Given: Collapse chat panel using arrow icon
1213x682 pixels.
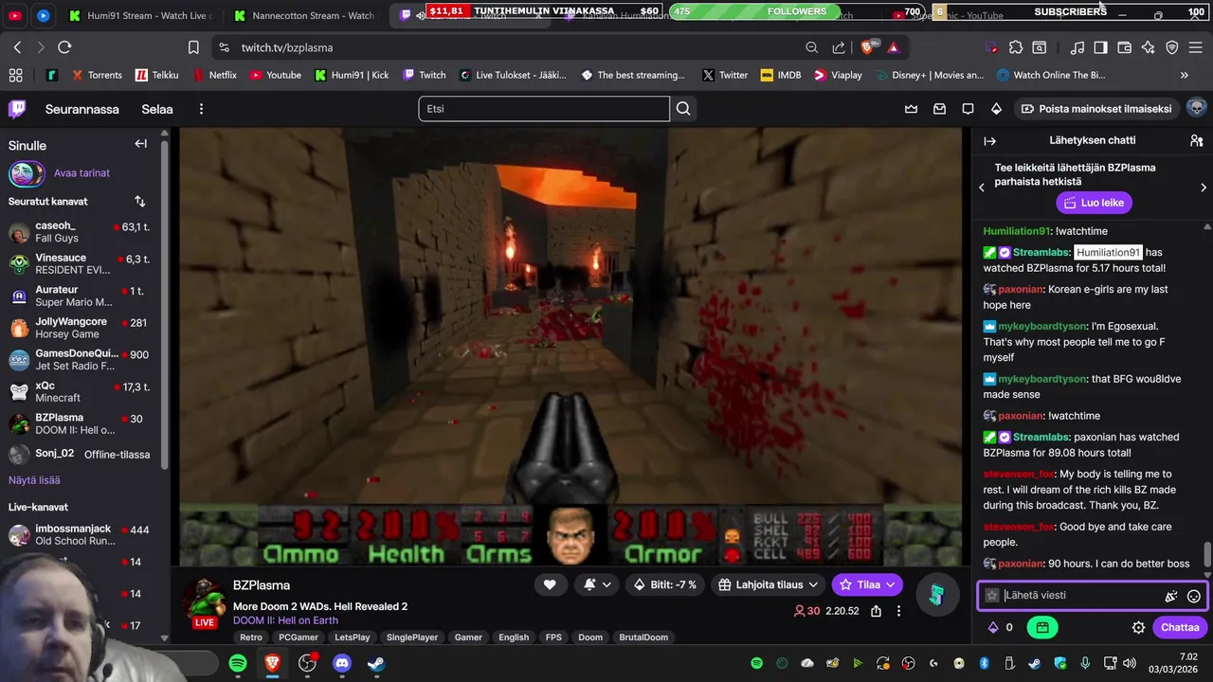Looking at the screenshot, I should 989,141.
